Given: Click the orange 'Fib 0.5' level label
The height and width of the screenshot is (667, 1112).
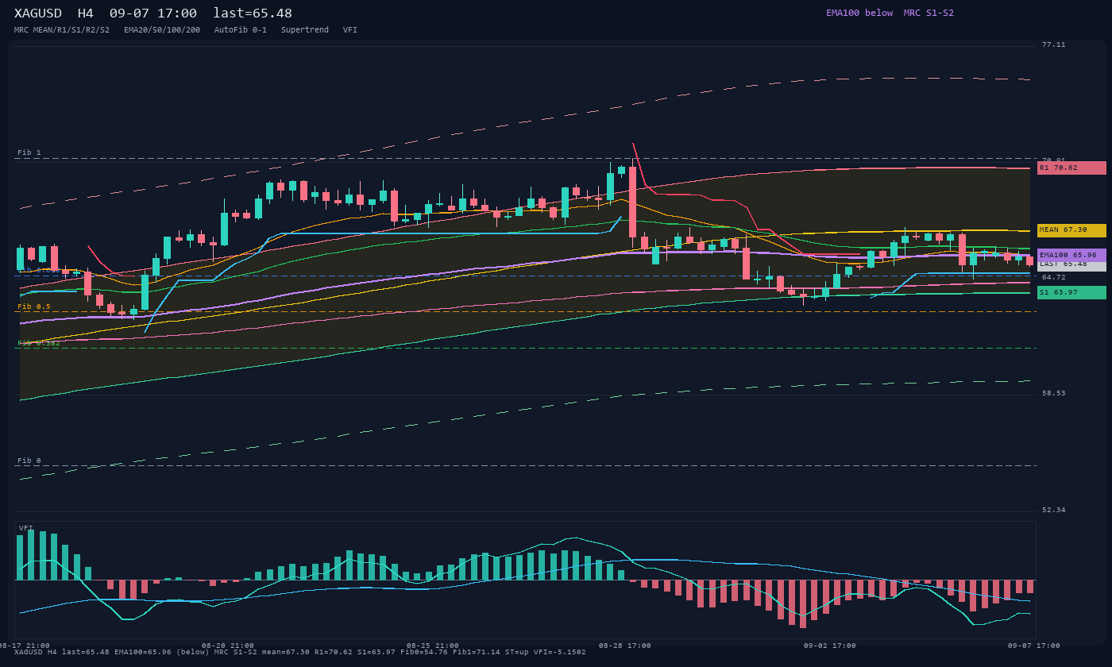Looking at the screenshot, I should point(34,307).
